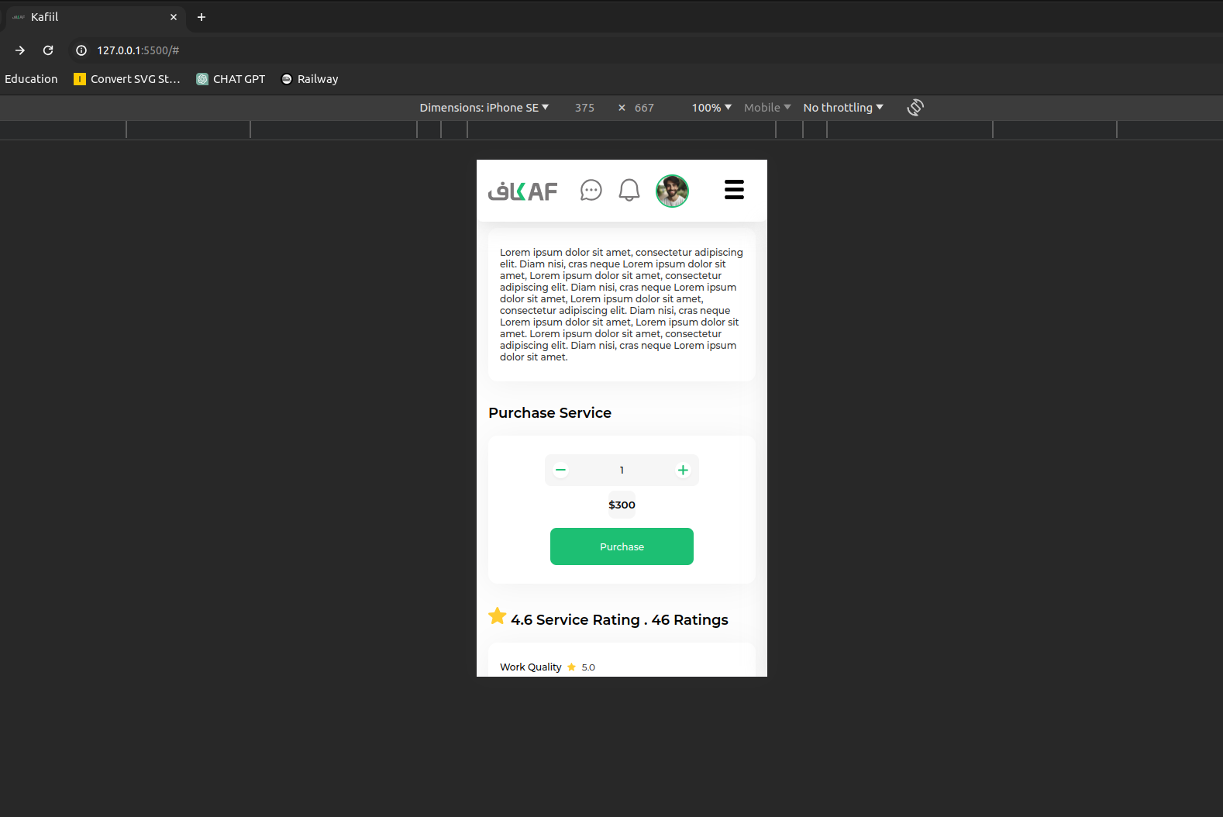Click the address bar URL

138,50
